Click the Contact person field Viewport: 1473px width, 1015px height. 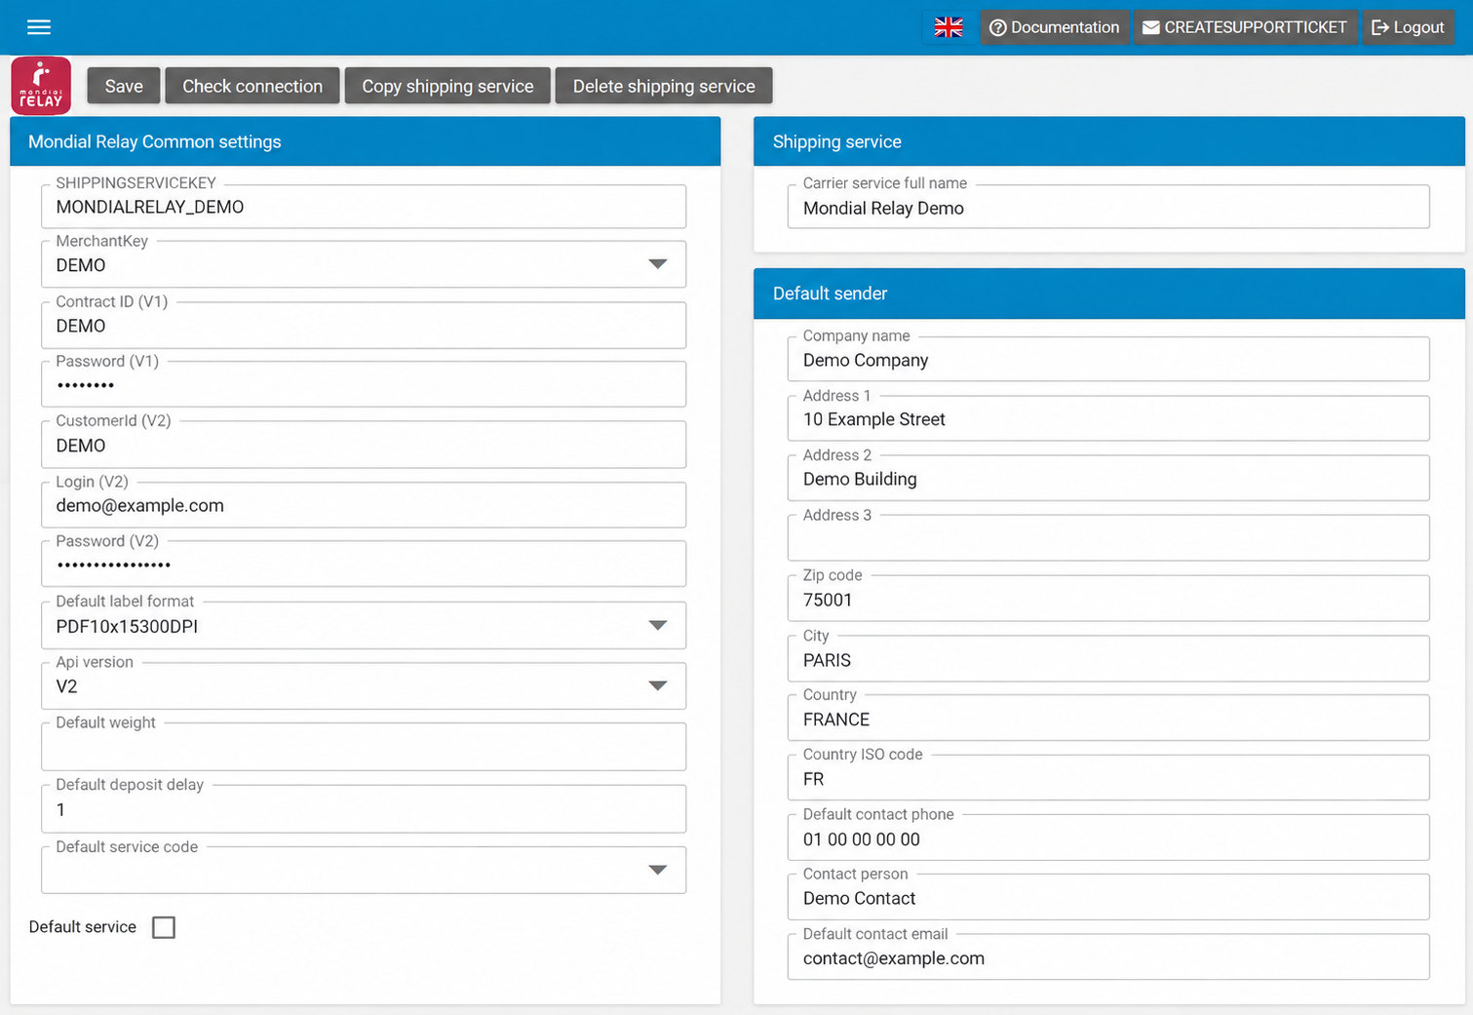pyautogui.click(x=1108, y=897)
